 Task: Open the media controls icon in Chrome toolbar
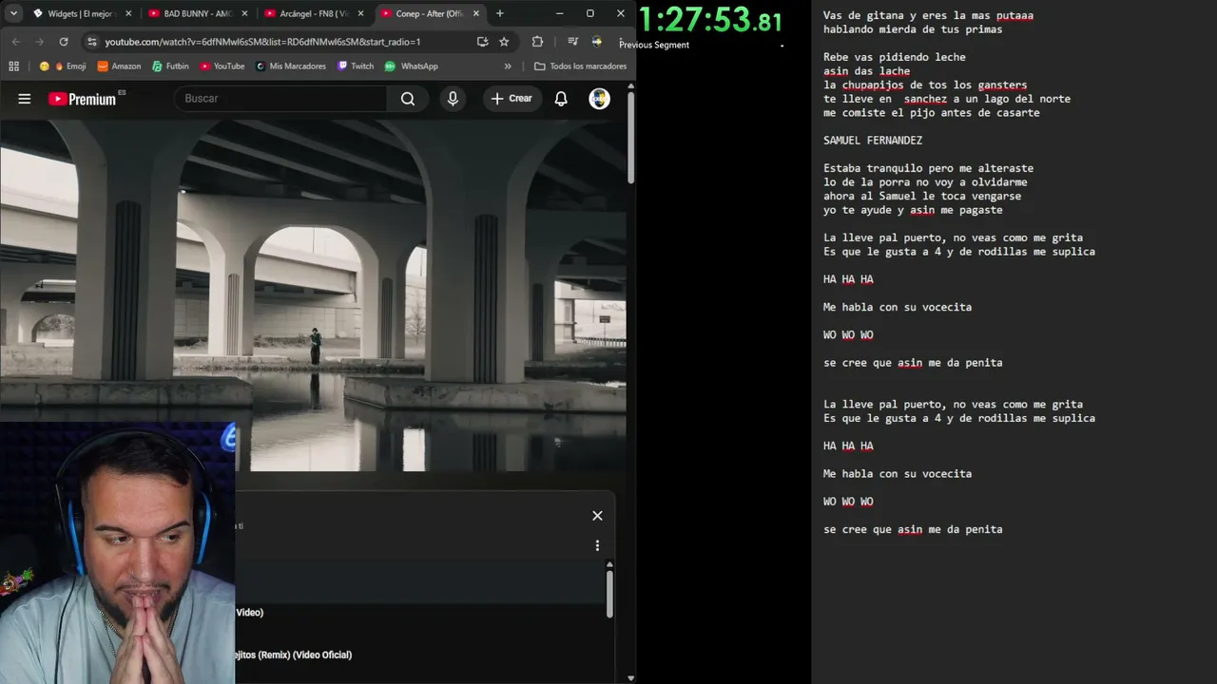pos(572,42)
